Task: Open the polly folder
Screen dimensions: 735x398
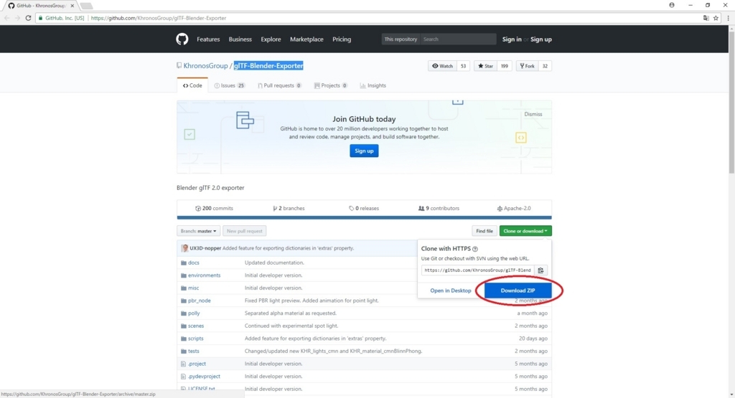Action: (194, 313)
